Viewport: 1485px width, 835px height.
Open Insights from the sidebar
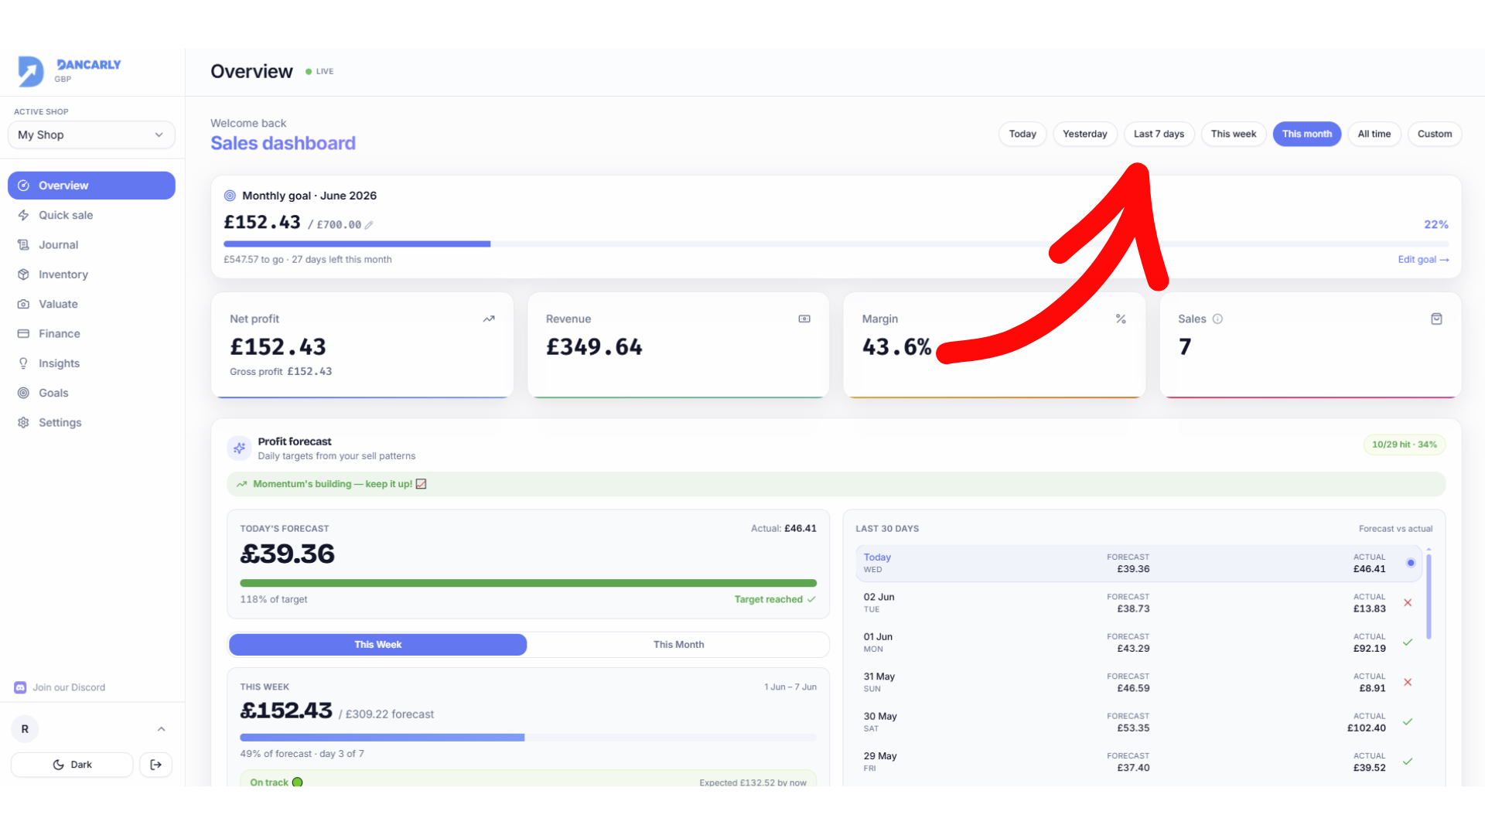click(91, 363)
